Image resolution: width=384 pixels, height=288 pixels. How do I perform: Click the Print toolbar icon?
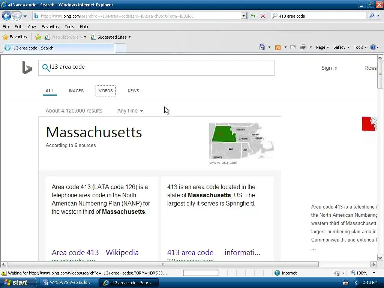[303, 47]
